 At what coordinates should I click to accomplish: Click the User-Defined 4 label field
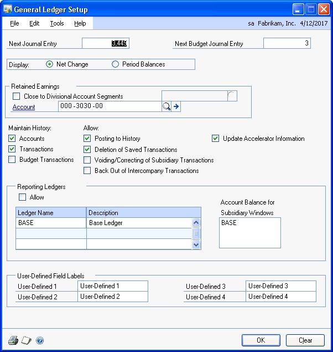pyautogui.click(x=281, y=297)
